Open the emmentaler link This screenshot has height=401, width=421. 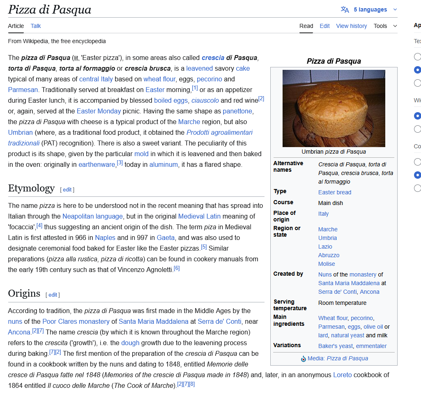[x=371, y=346]
